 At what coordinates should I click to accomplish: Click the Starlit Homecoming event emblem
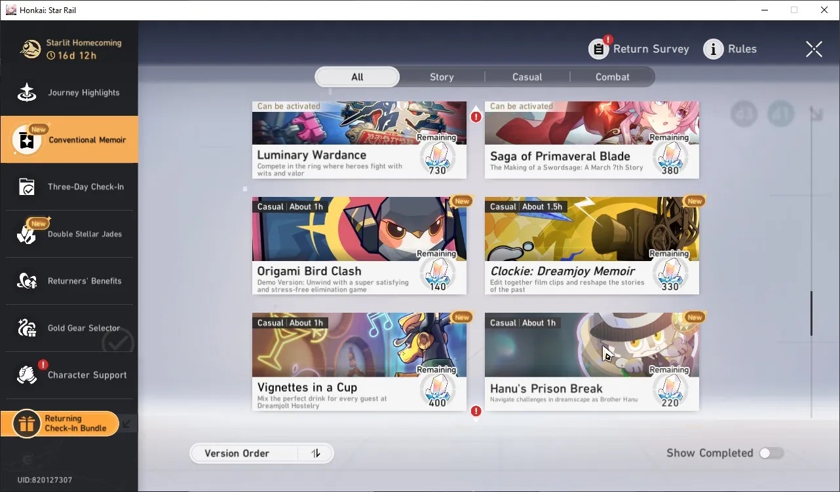click(30, 49)
